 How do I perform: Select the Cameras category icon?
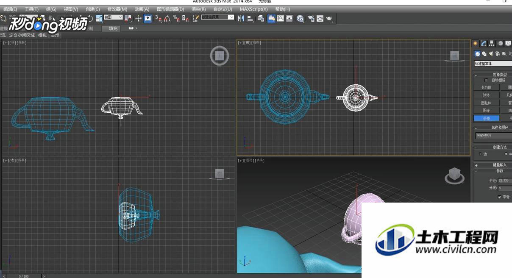pyautogui.click(x=498, y=54)
